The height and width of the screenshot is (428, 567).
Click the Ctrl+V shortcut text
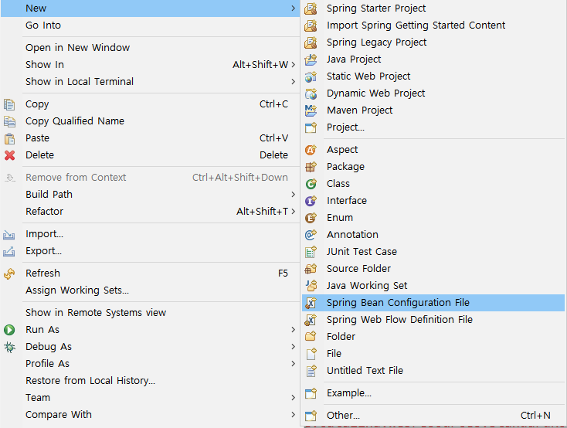tap(273, 138)
